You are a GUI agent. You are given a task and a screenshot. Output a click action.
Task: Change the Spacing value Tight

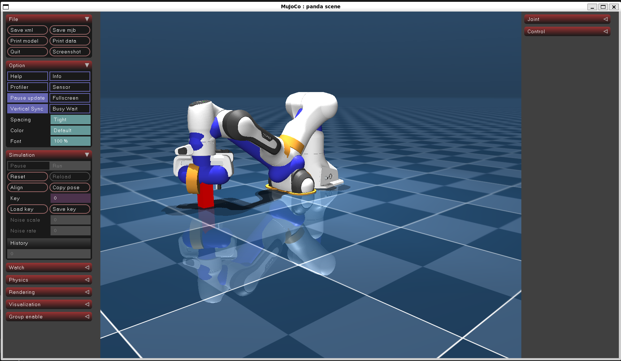pyautogui.click(x=70, y=119)
